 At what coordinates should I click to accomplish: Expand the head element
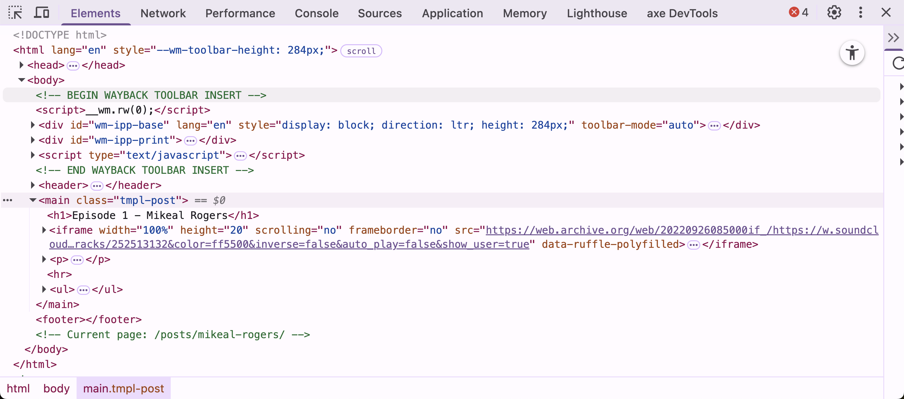(x=21, y=65)
